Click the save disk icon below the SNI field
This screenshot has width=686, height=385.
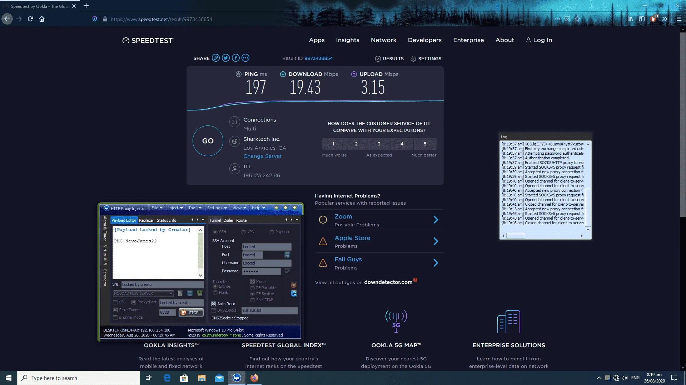coord(190,293)
